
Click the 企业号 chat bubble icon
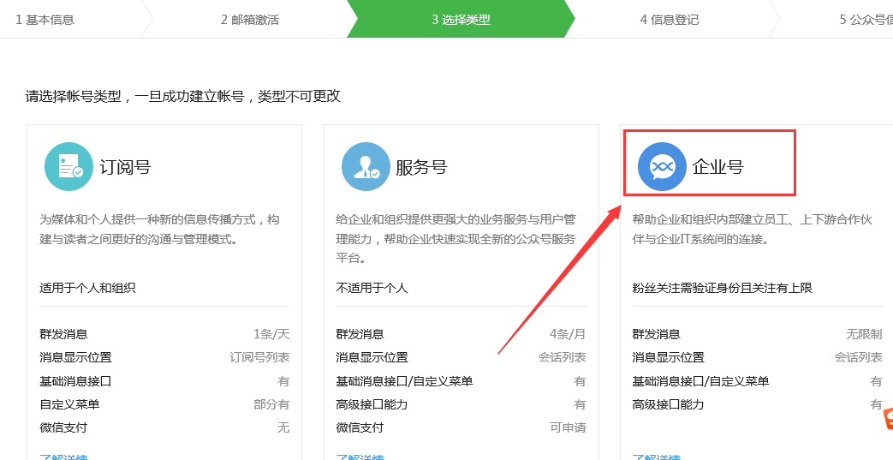pyautogui.click(x=662, y=166)
